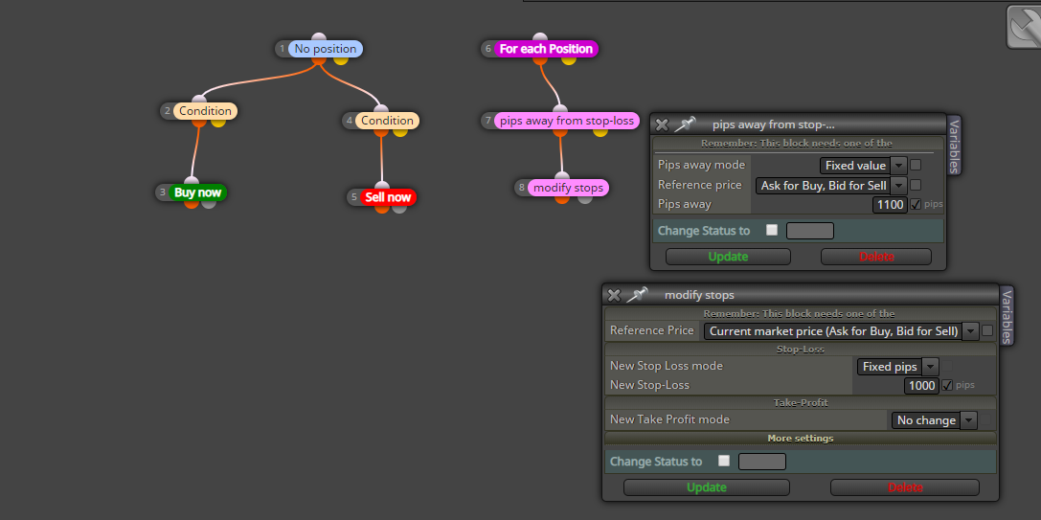Click yellow connector under Condition block 2
Image resolution: width=1041 pixels, height=520 pixels.
[x=218, y=123]
